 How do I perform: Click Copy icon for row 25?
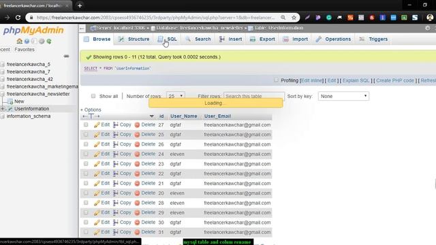(116, 135)
